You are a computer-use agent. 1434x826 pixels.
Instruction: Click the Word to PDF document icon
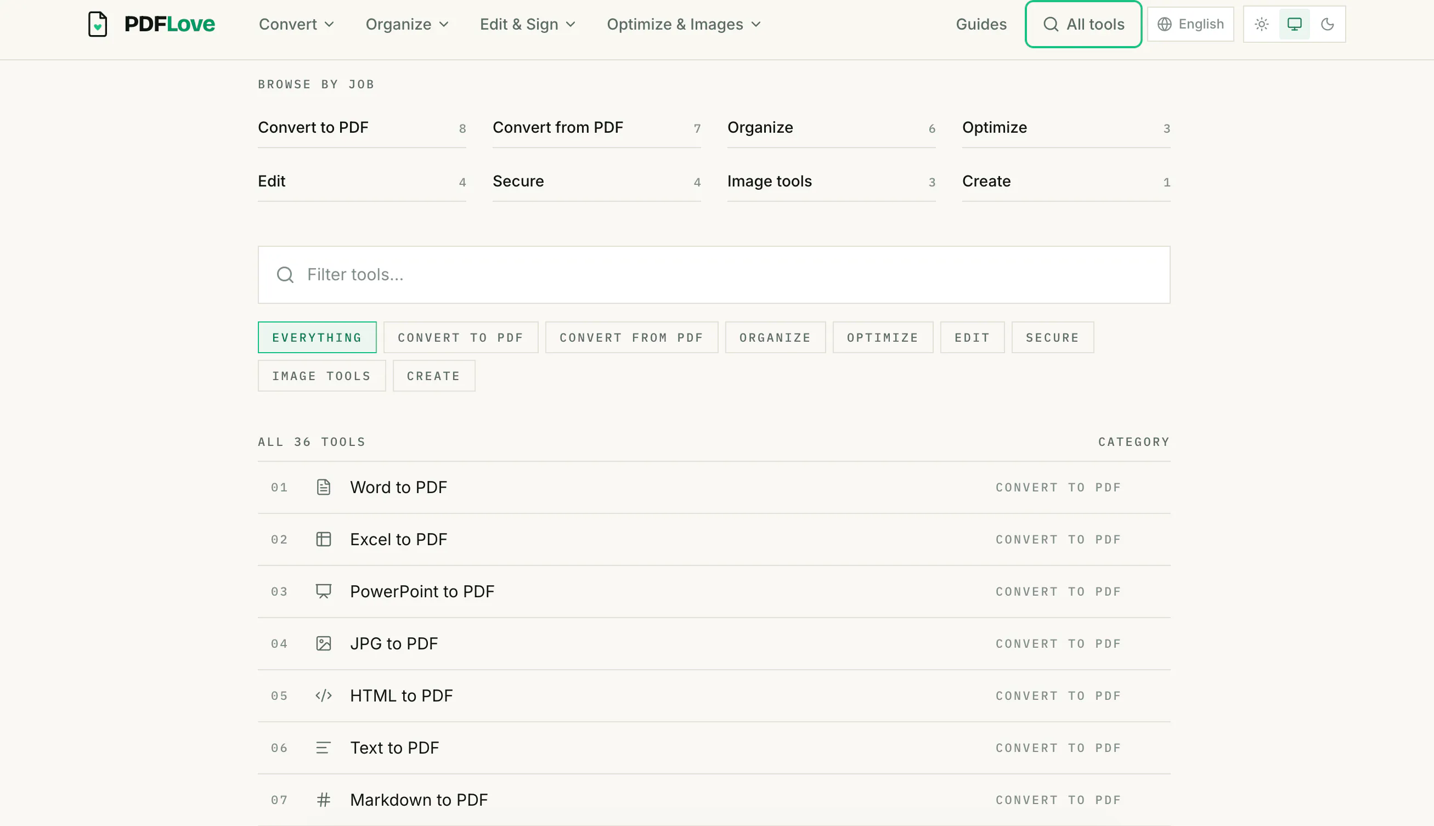click(x=323, y=487)
